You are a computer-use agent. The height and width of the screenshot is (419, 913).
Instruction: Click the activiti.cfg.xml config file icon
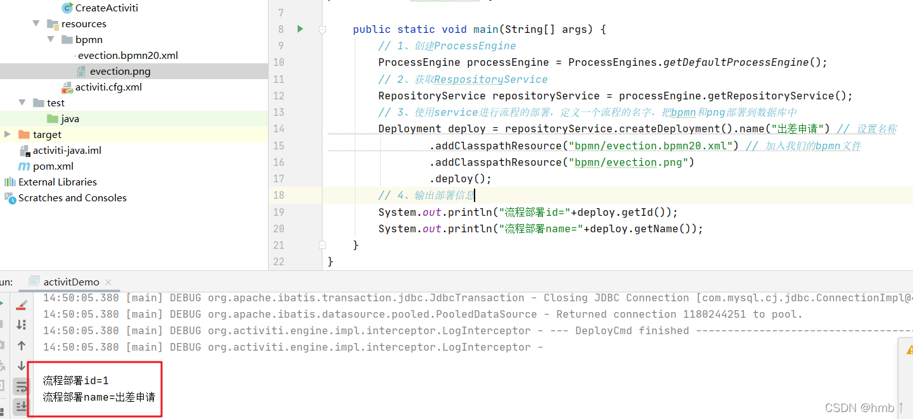click(67, 87)
